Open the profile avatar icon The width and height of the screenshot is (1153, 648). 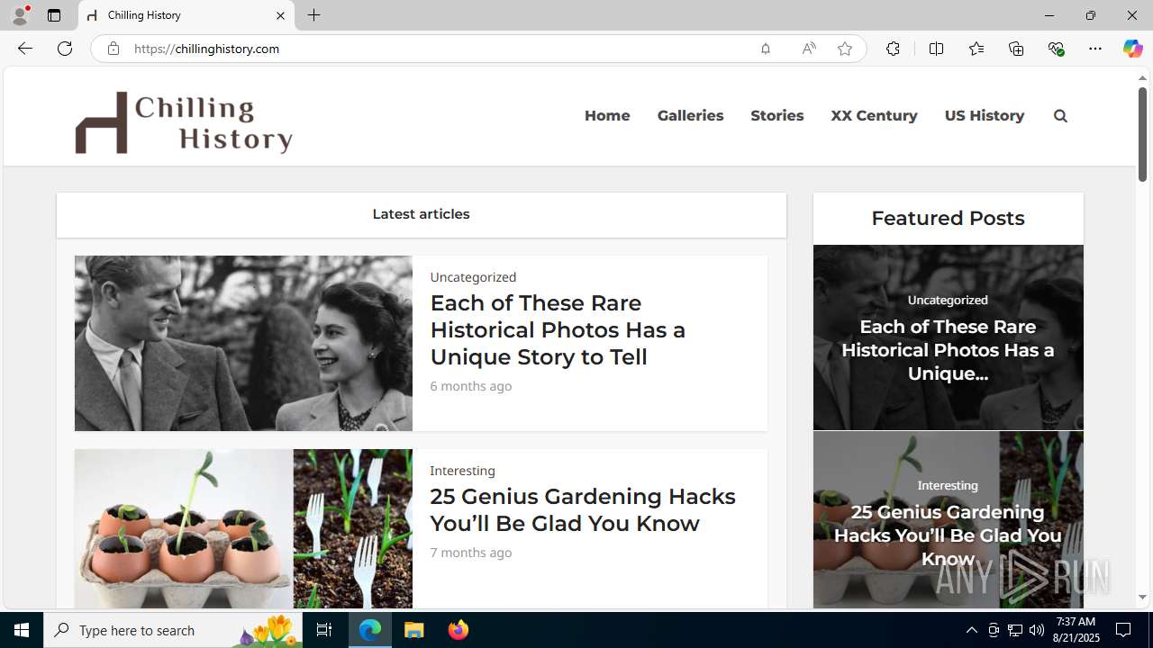[x=20, y=15]
